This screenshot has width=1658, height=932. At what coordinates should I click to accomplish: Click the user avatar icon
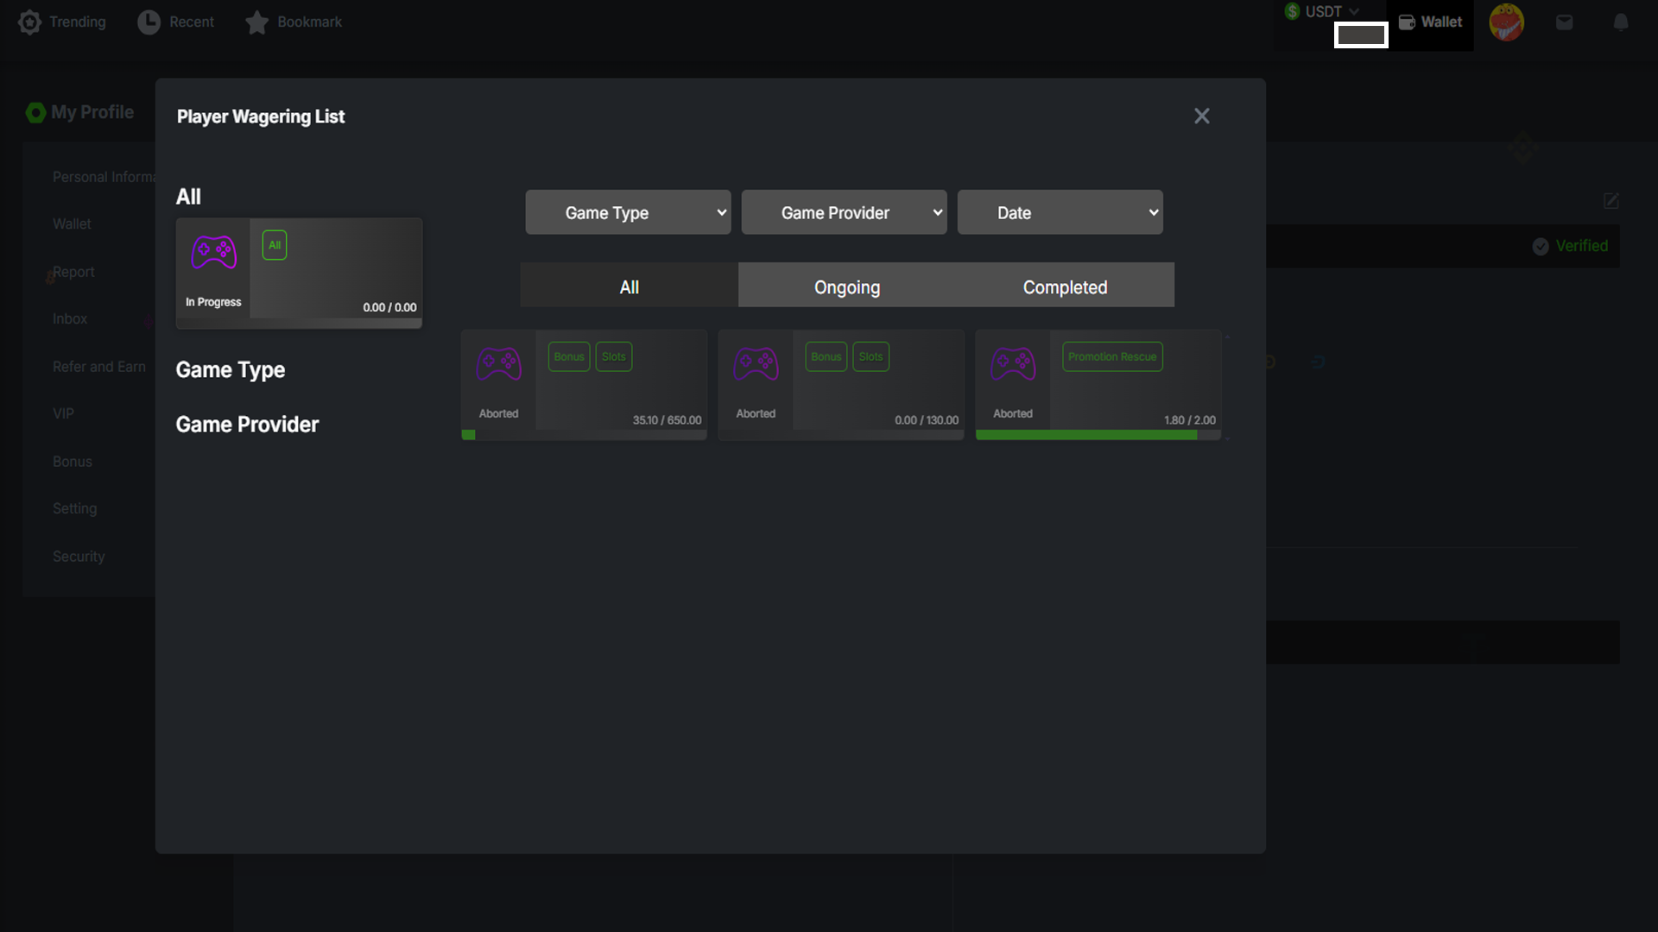[1506, 22]
